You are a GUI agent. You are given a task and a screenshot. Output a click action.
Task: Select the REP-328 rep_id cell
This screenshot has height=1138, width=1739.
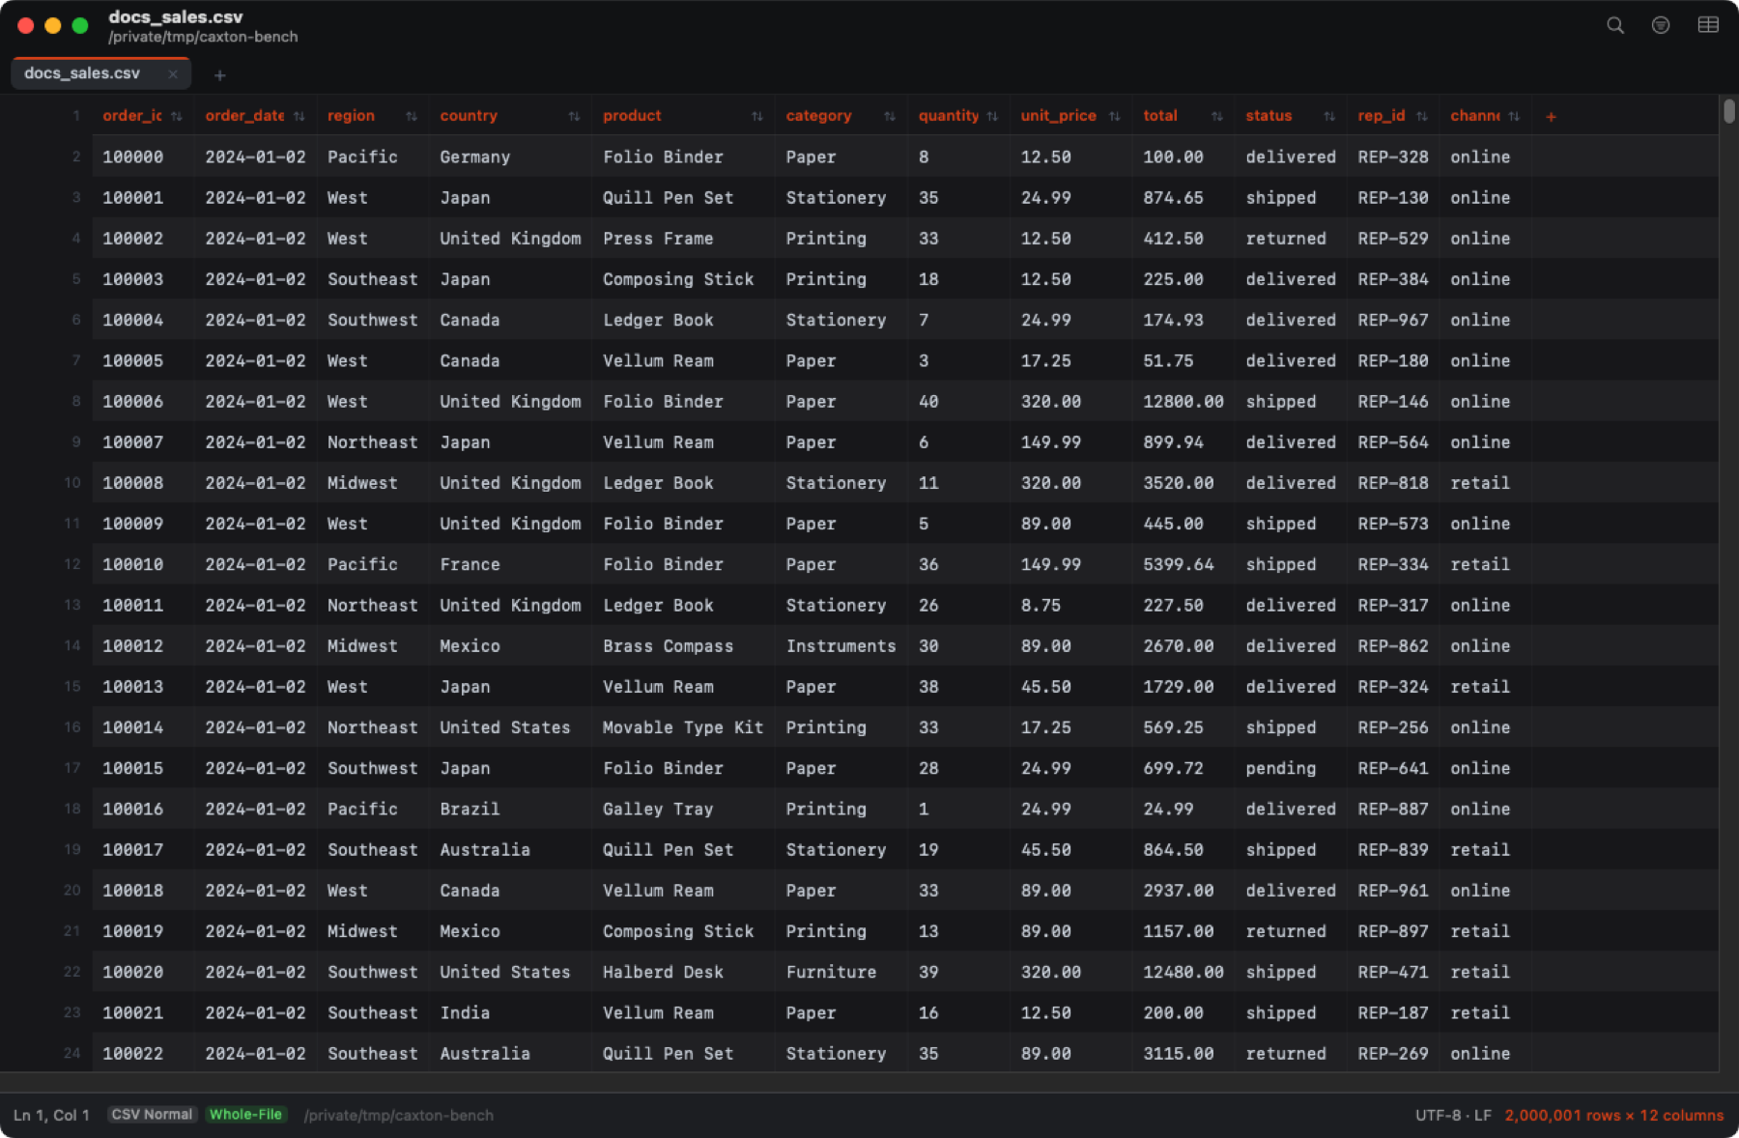tap(1393, 156)
